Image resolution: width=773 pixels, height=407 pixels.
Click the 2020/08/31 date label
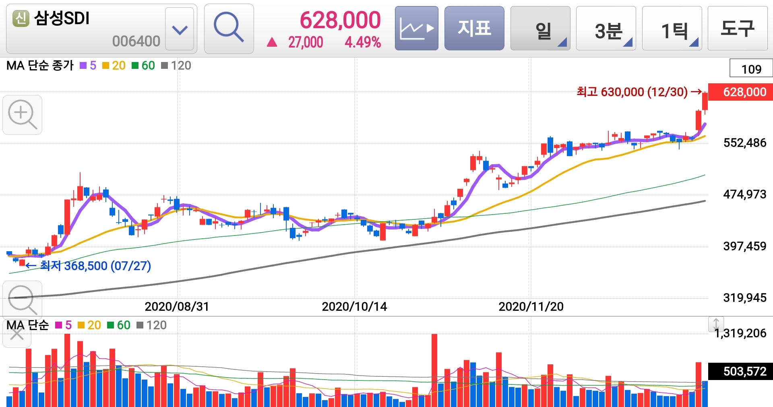[177, 307]
